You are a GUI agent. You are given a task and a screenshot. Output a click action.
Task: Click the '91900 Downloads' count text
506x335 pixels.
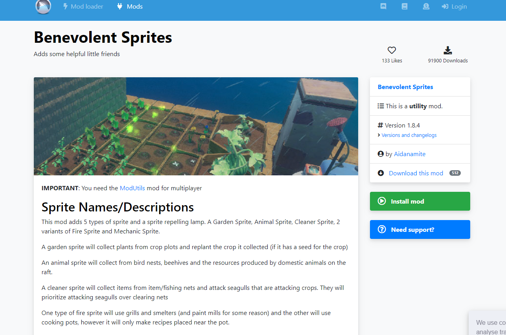point(448,61)
